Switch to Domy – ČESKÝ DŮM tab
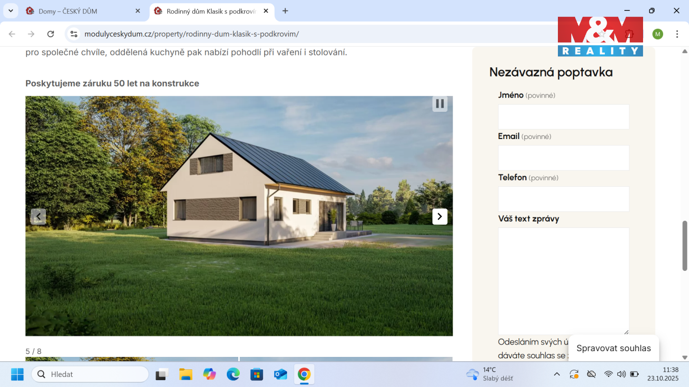Screen dimensions: 689x387 [x=81, y=11]
